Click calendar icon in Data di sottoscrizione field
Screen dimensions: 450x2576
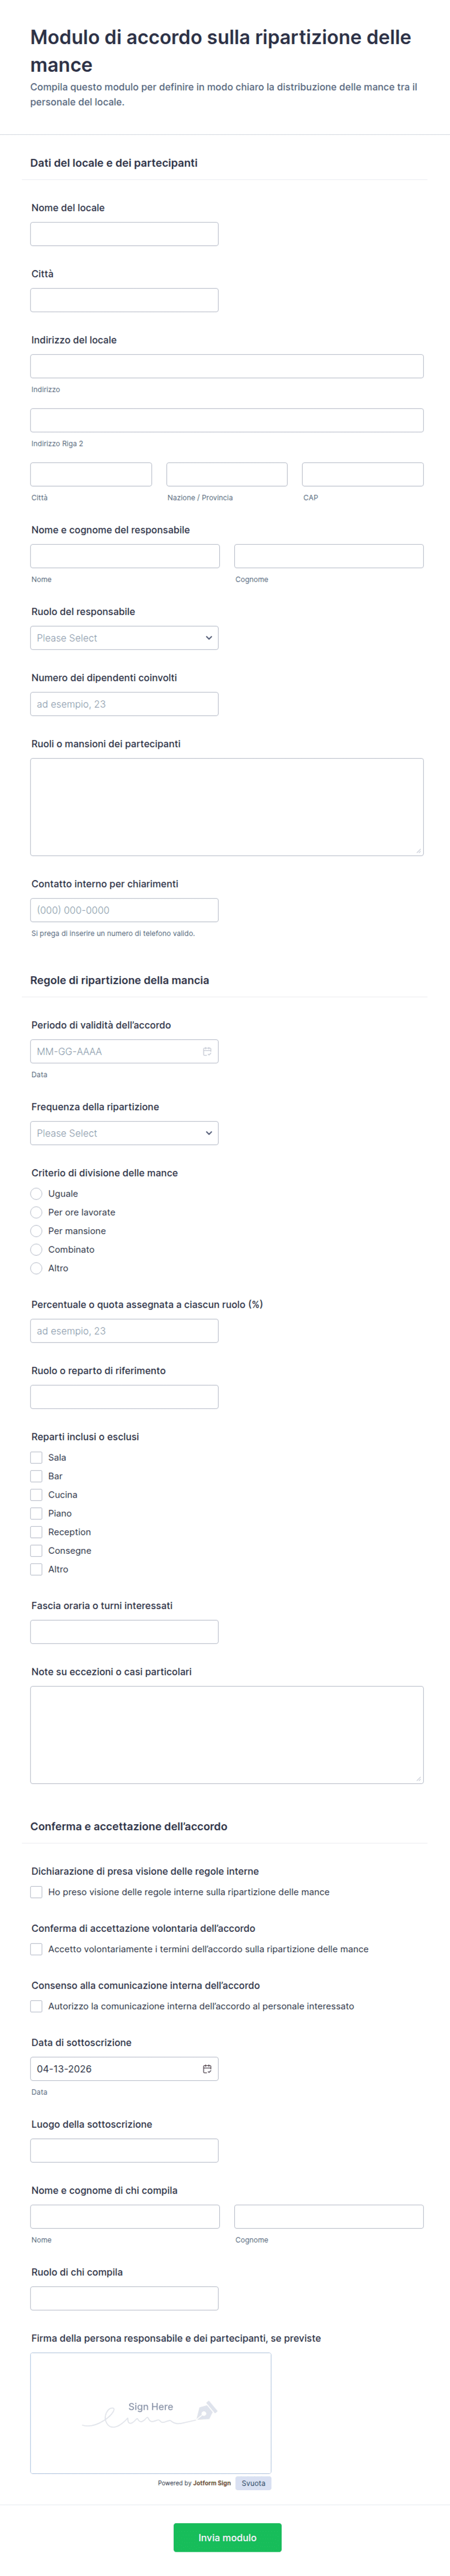coord(207,2068)
